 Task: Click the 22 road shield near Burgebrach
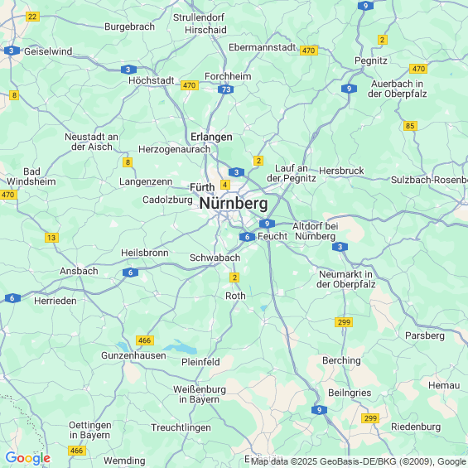coord(32,17)
